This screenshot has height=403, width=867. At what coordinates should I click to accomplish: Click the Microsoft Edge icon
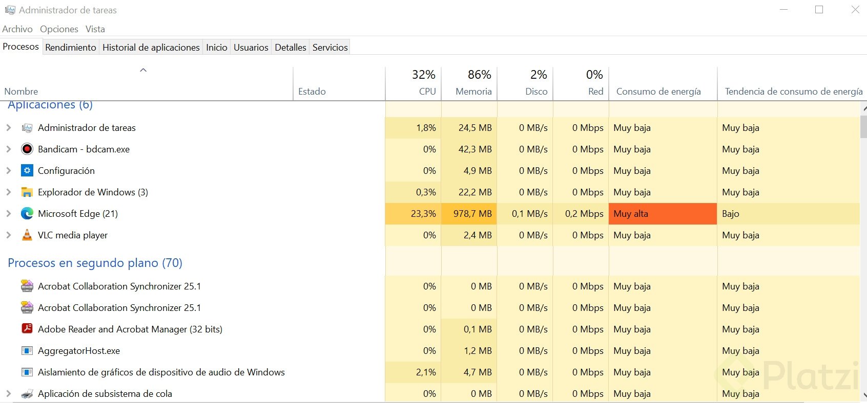(27, 214)
